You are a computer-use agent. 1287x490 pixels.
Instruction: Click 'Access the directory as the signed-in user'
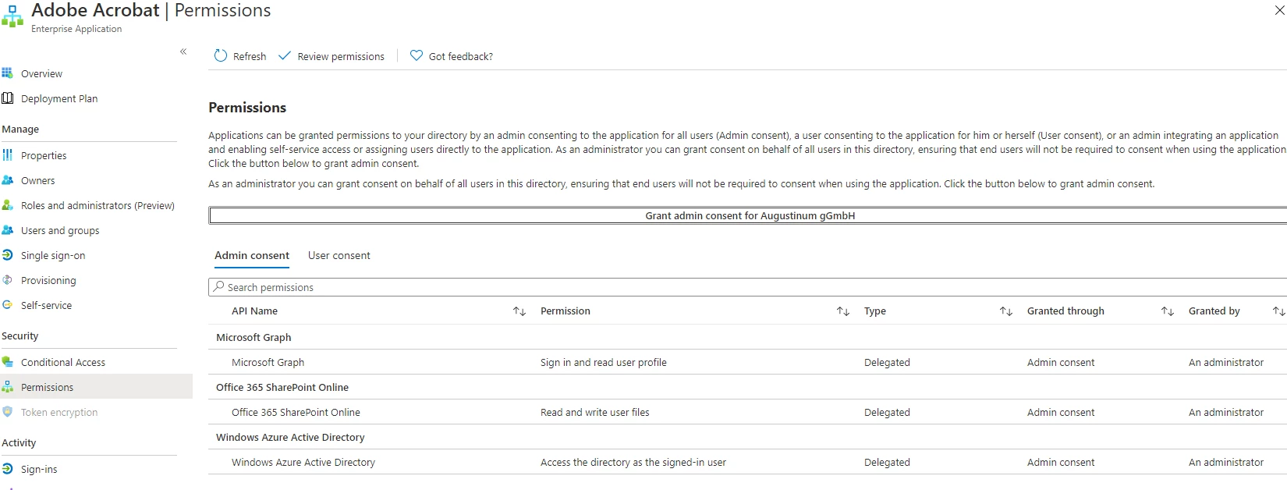pyautogui.click(x=633, y=462)
